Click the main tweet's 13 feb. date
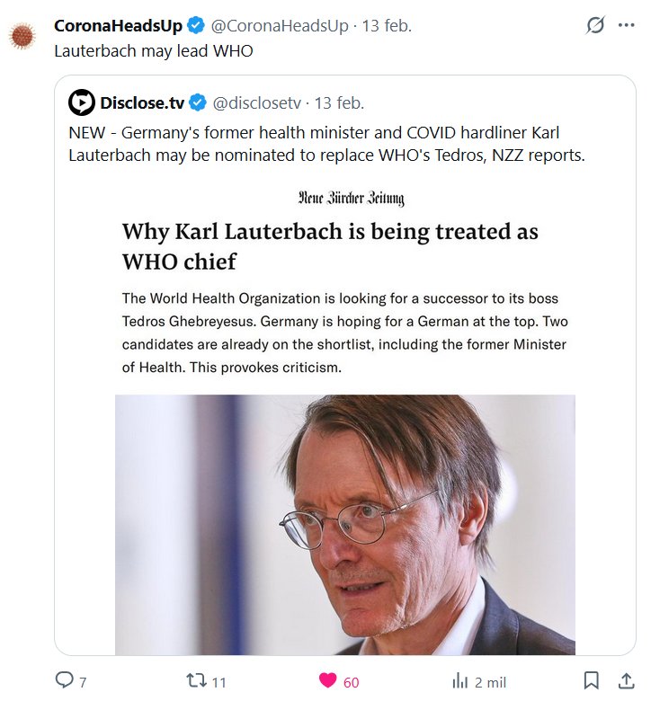This screenshot has height=701, width=651. coord(387,26)
